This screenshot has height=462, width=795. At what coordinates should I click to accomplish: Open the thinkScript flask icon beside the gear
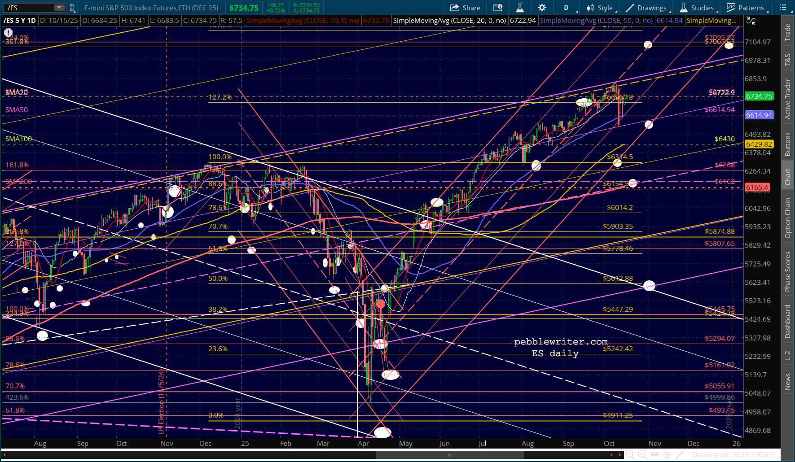tap(520, 8)
